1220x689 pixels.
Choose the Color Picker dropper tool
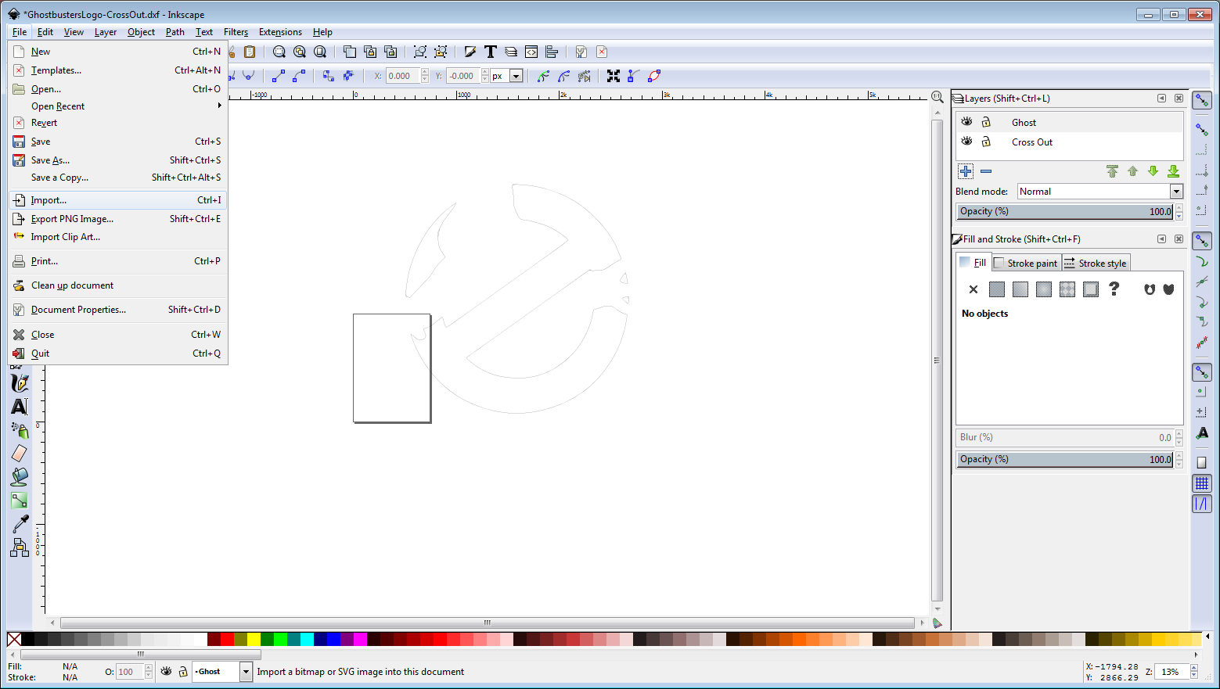click(19, 523)
